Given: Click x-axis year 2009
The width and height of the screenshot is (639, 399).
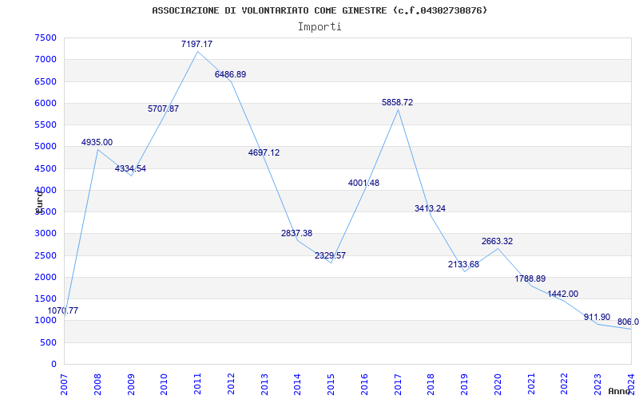Looking at the screenshot, I should click(x=131, y=384).
